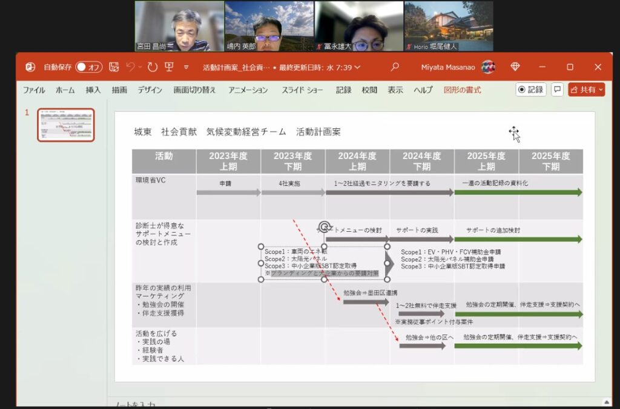Open the ヘルプ tab
620x409 pixels.
(x=423, y=90)
